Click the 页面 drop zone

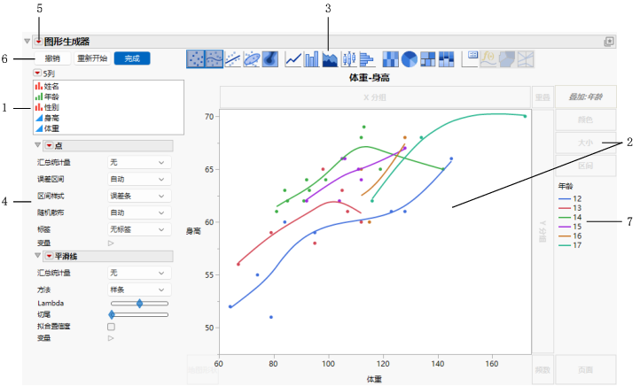coord(586,370)
